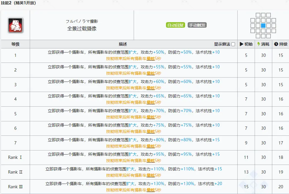Click the 描述 column header

pos(123,44)
